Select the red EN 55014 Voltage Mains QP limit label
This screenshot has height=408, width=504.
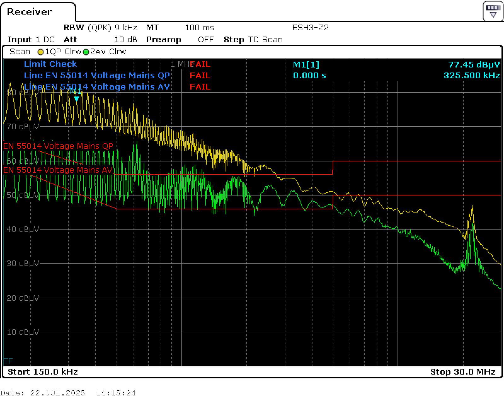[x=58, y=146]
